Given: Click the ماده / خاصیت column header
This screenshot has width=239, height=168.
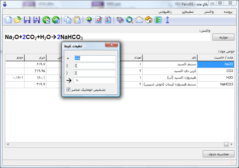Looking at the screenshot, I should pyautogui.click(x=216, y=58).
